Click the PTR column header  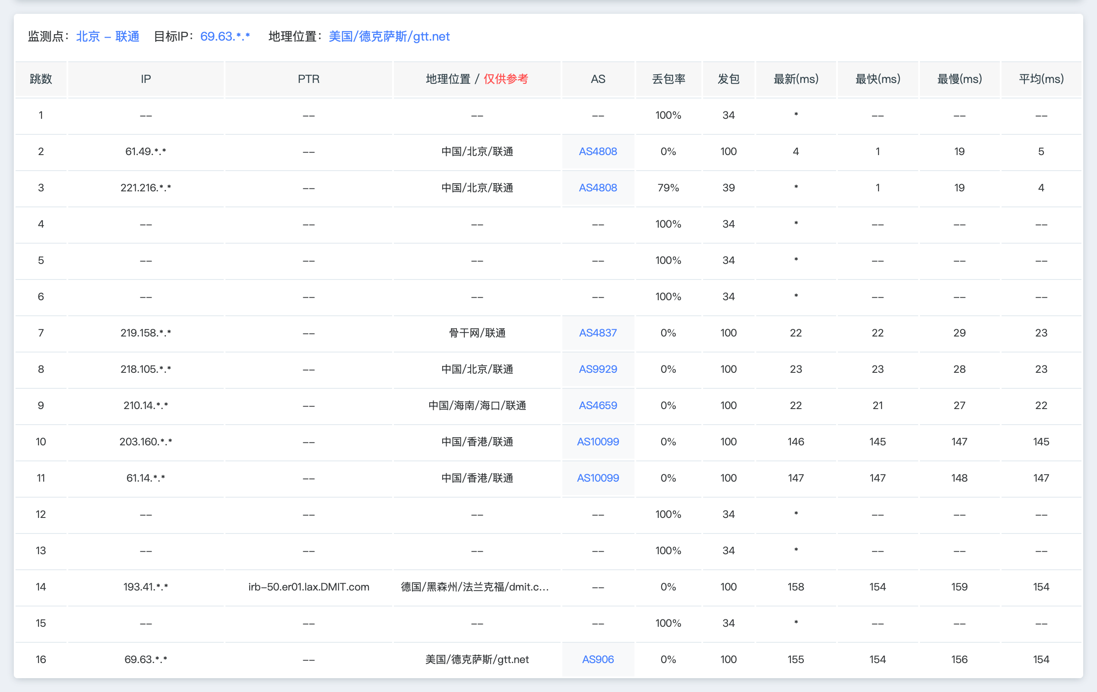pyautogui.click(x=308, y=79)
